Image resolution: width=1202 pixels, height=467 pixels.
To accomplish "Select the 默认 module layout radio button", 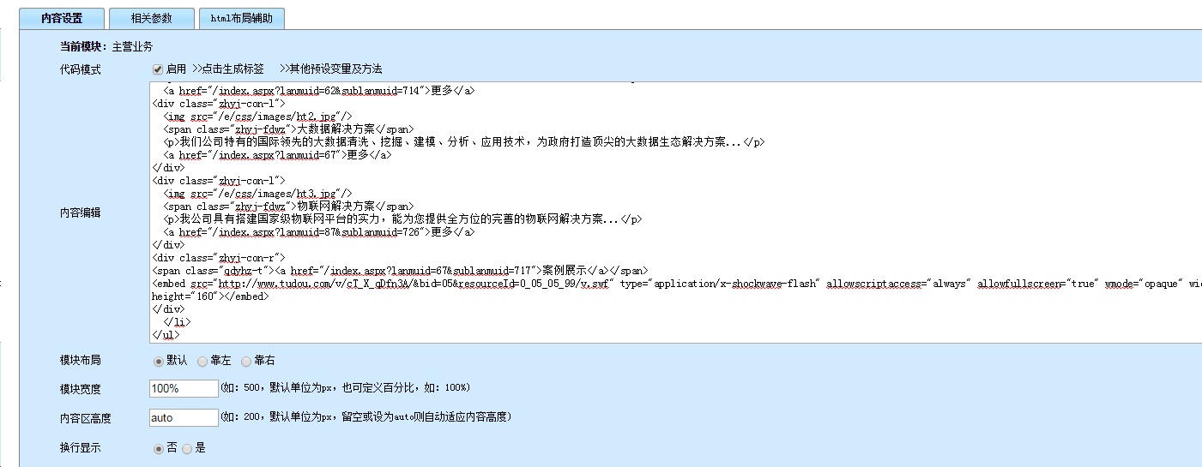I will [x=158, y=362].
